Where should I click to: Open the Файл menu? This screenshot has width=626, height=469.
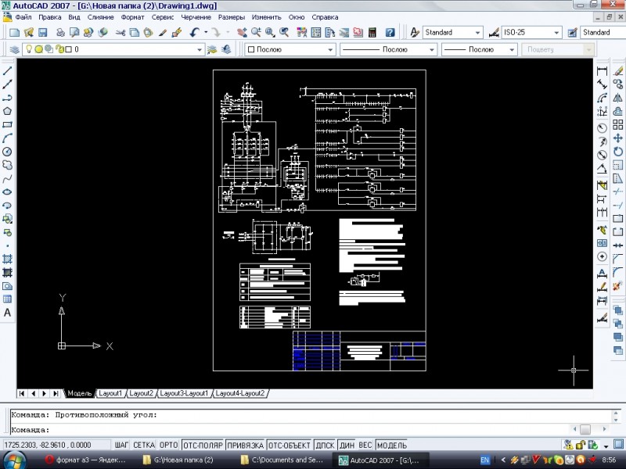23,17
